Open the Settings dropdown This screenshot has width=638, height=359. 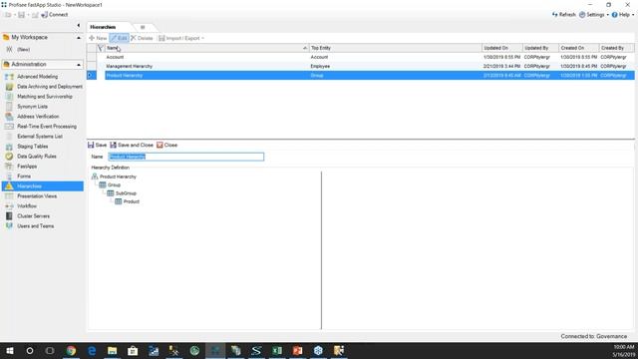pos(594,15)
